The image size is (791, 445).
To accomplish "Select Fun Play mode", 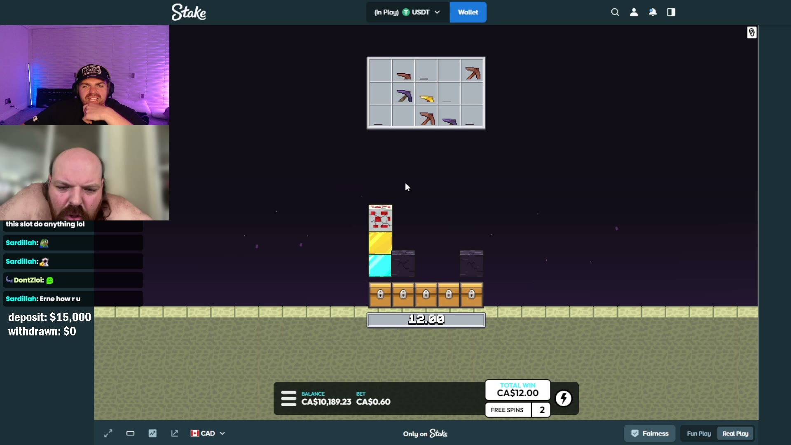I will [699, 433].
